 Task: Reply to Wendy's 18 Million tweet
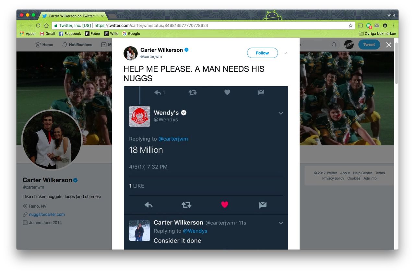pyautogui.click(x=148, y=205)
